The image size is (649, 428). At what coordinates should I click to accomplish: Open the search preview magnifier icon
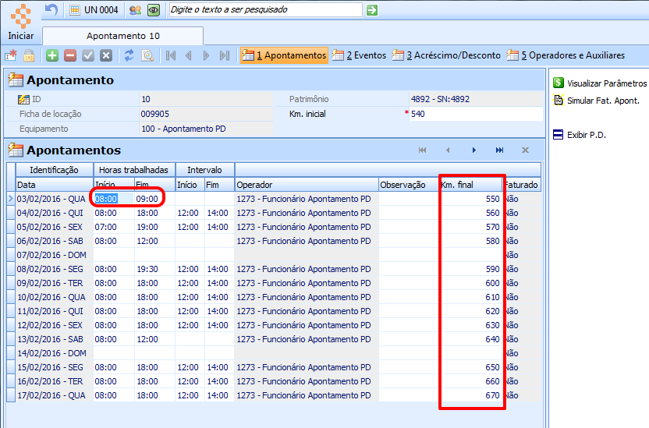[147, 55]
